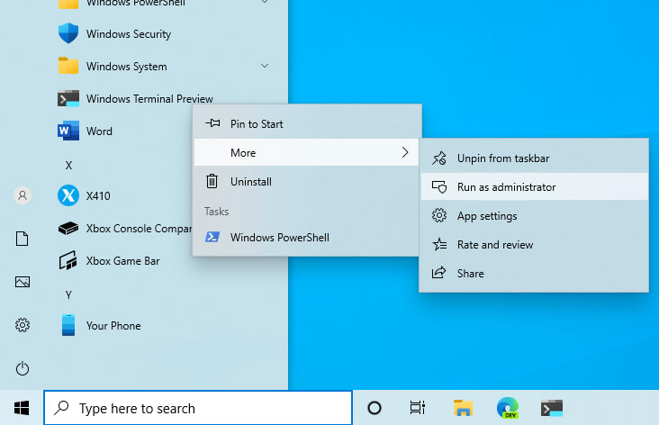Click the gear icon next to App settings
The image size is (659, 425).
point(439,216)
